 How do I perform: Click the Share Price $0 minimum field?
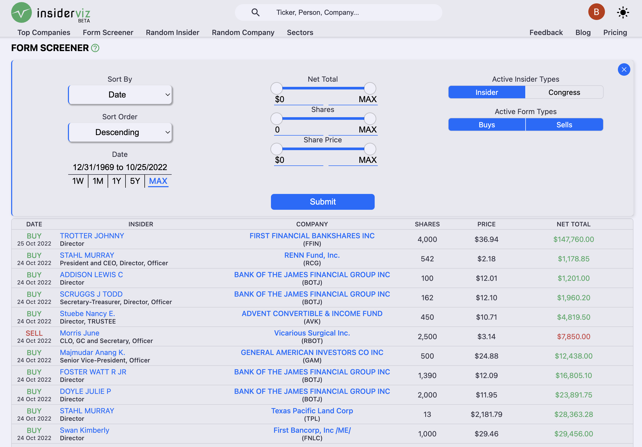(x=299, y=160)
